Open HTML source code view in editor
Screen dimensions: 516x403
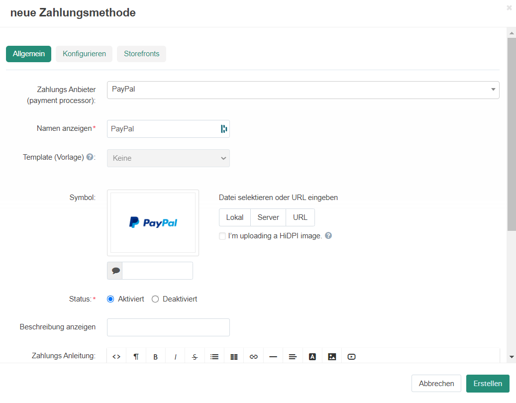[x=116, y=357]
